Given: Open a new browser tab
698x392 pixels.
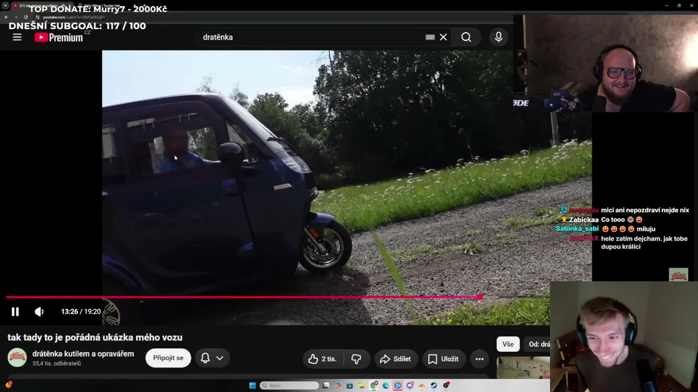Looking at the screenshot, I should pyautogui.click(x=145, y=5).
